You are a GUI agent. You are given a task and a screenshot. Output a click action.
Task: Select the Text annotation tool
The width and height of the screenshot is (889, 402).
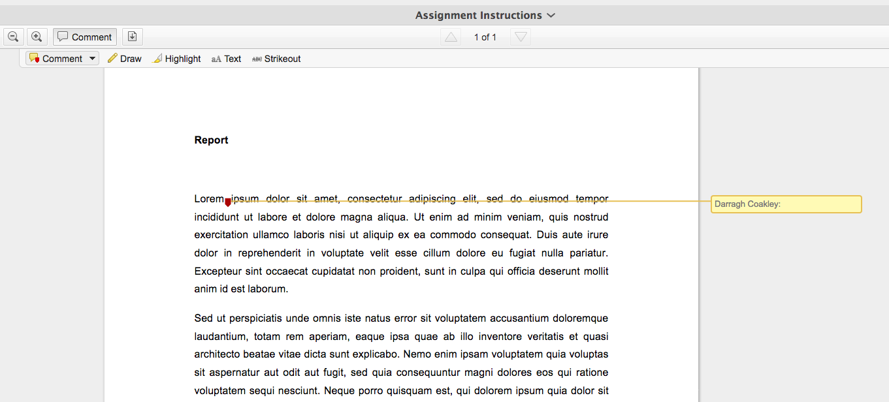click(x=226, y=59)
